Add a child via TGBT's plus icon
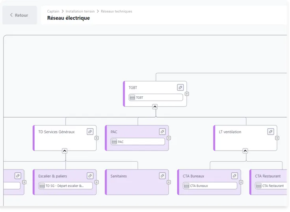Image resolution: width=290 pixels, height=212 pixels. click(187, 94)
